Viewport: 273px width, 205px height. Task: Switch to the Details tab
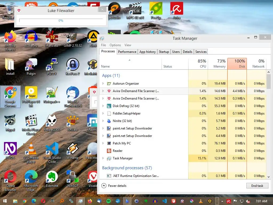click(187, 52)
